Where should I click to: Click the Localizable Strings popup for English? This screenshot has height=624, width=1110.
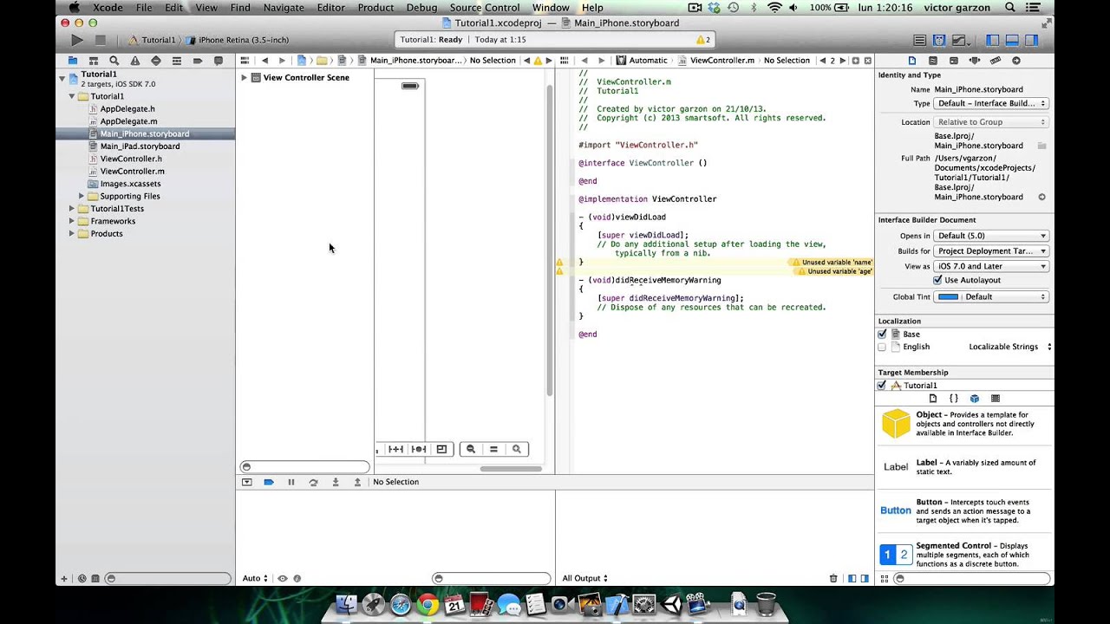[1009, 347]
